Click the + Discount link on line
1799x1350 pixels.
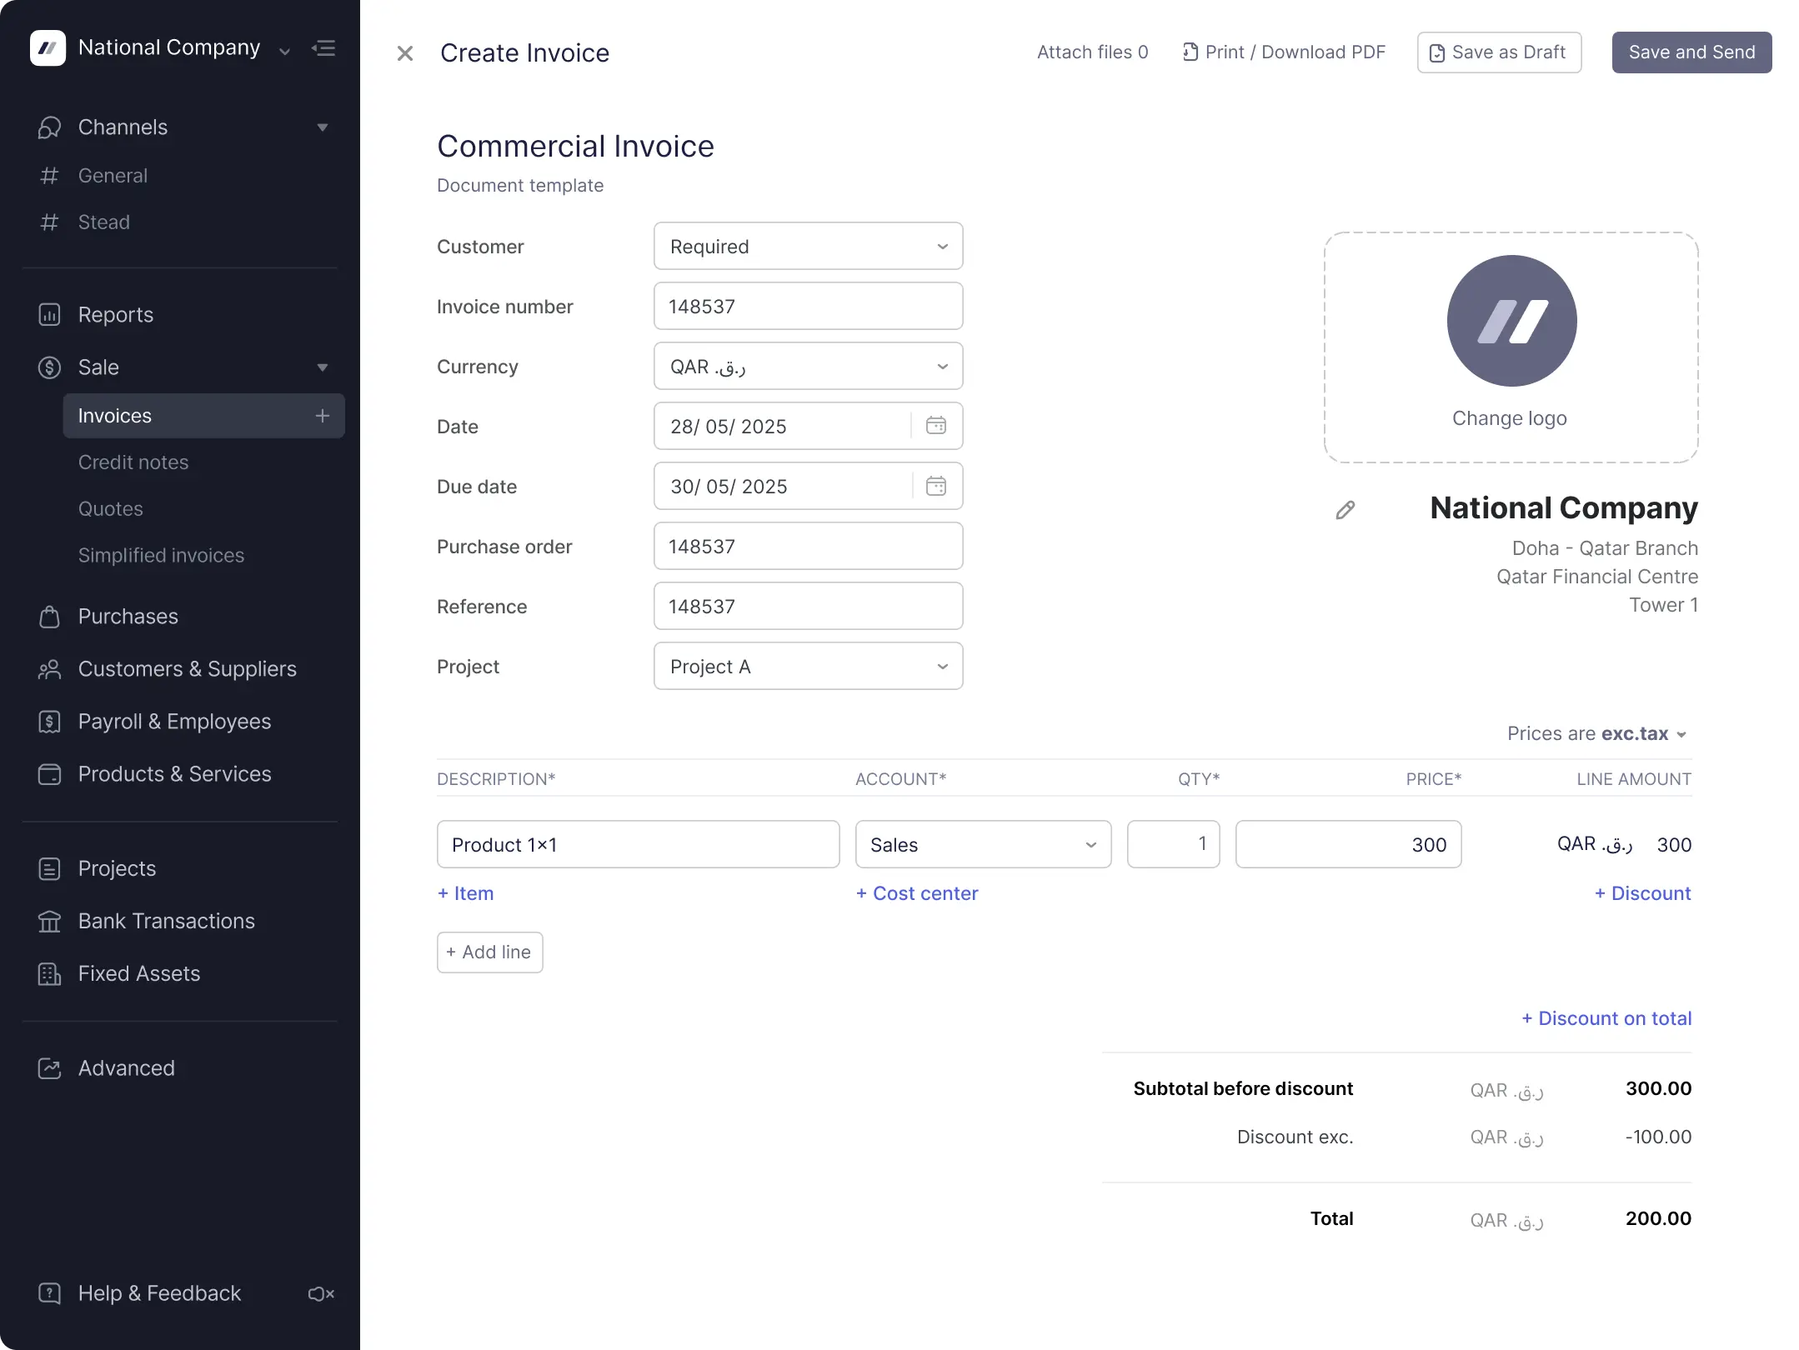1642,893
